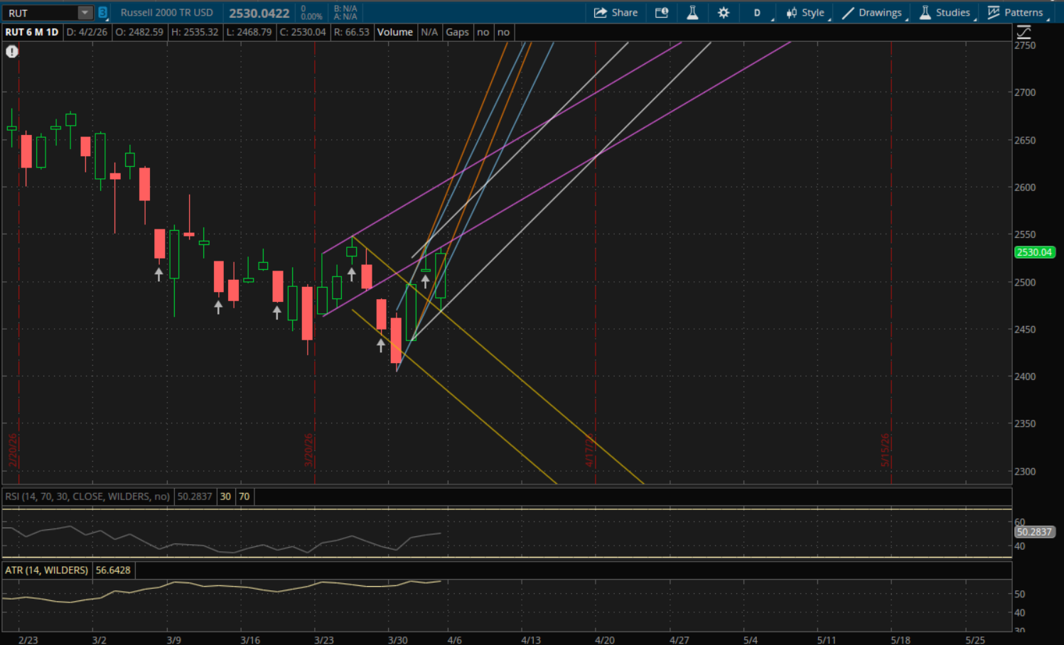Click the price axis scale icon

click(x=1023, y=32)
